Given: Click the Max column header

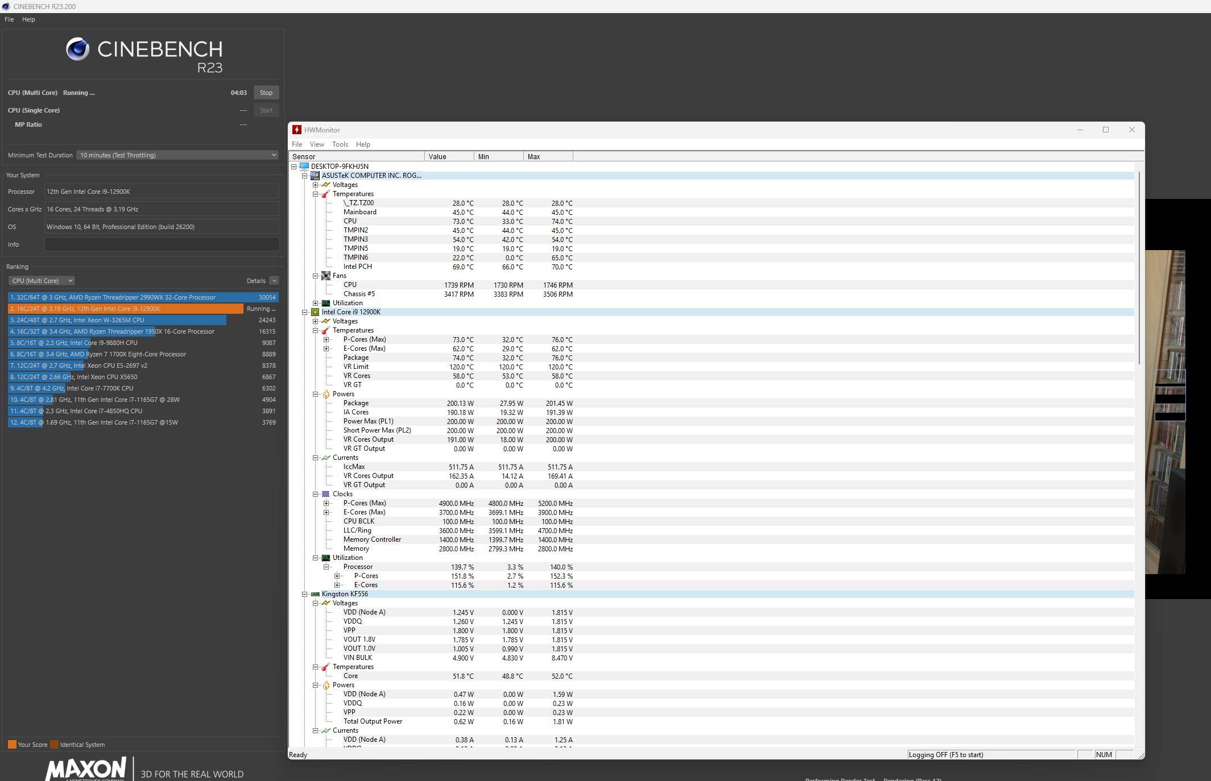Looking at the screenshot, I should pos(548,157).
